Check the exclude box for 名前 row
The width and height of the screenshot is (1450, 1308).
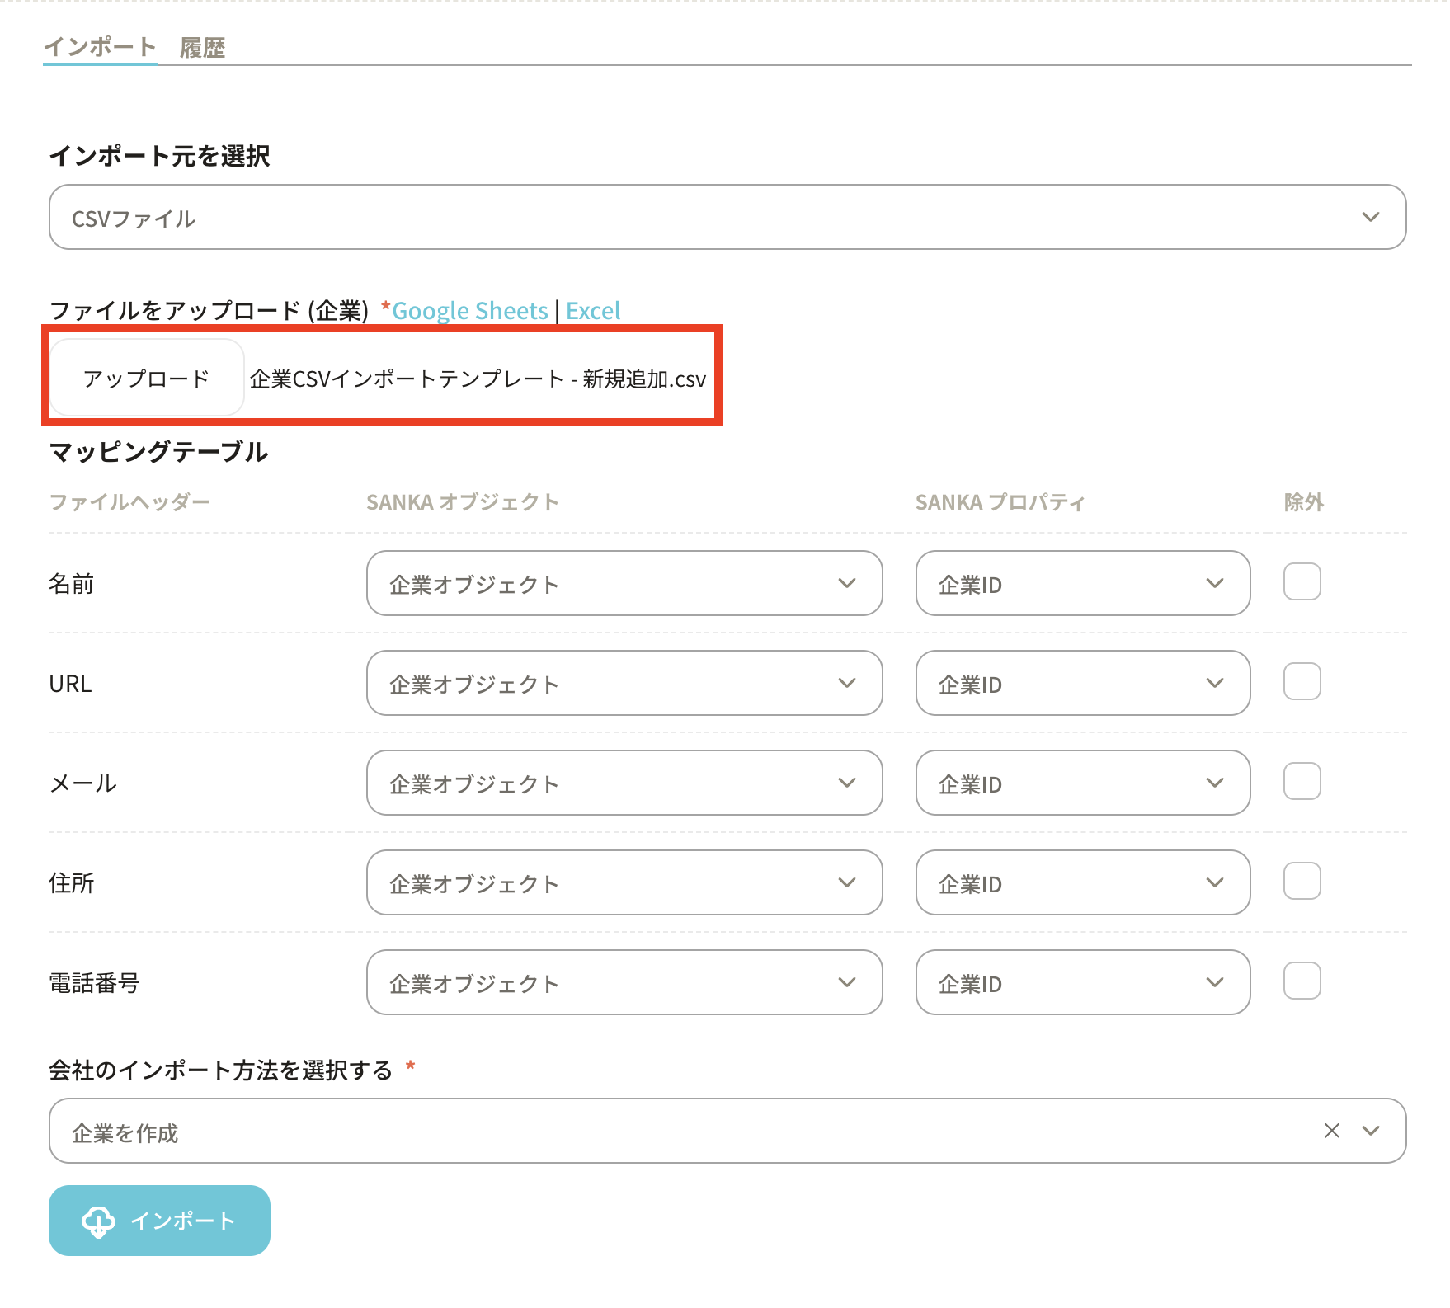click(1302, 582)
